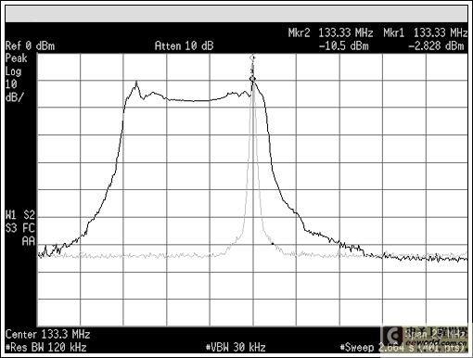Click the #Res BW 120 kHz setting
Screen dimensions: 473x358
pos(45,348)
